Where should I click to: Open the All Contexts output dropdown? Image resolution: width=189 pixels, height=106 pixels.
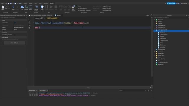43,90
